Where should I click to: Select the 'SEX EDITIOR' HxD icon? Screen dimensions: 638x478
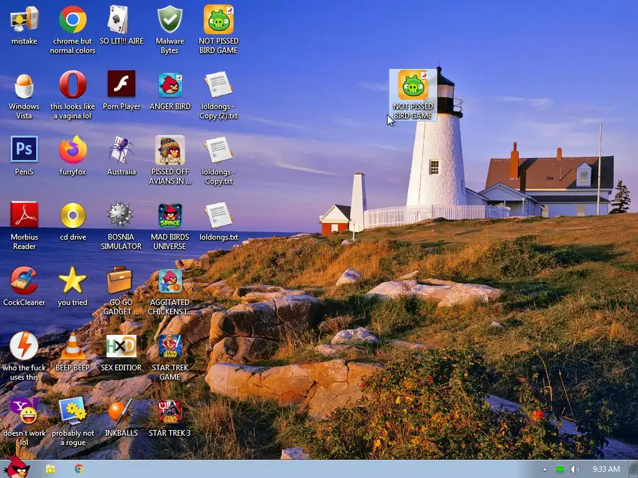coord(121,346)
